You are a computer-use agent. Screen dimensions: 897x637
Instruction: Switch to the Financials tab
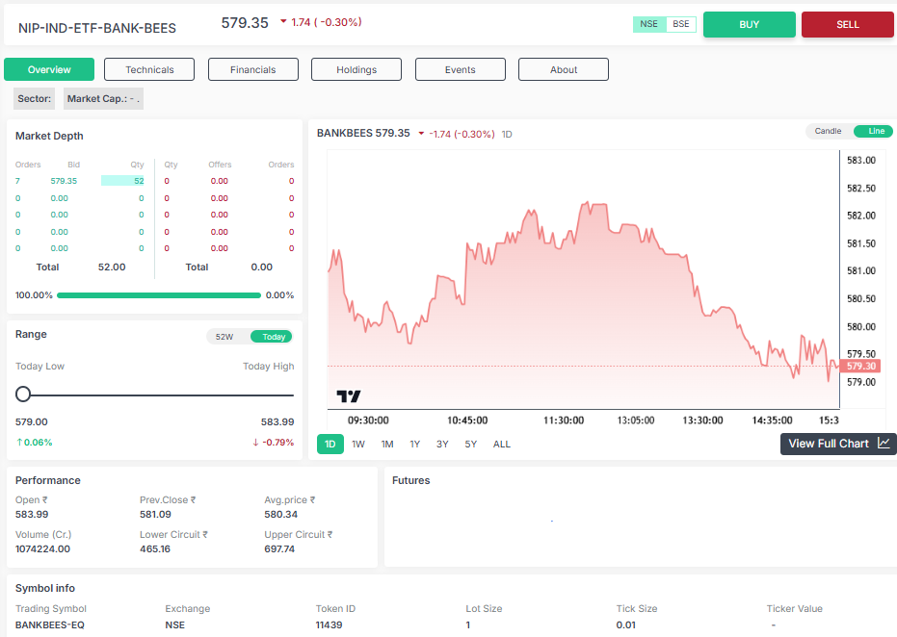[x=252, y=69]
